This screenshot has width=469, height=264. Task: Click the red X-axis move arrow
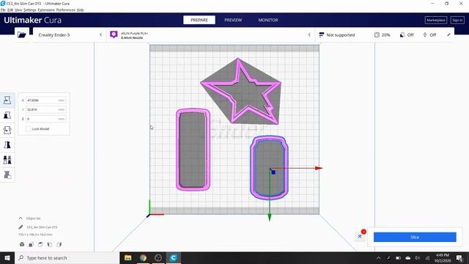319,168
